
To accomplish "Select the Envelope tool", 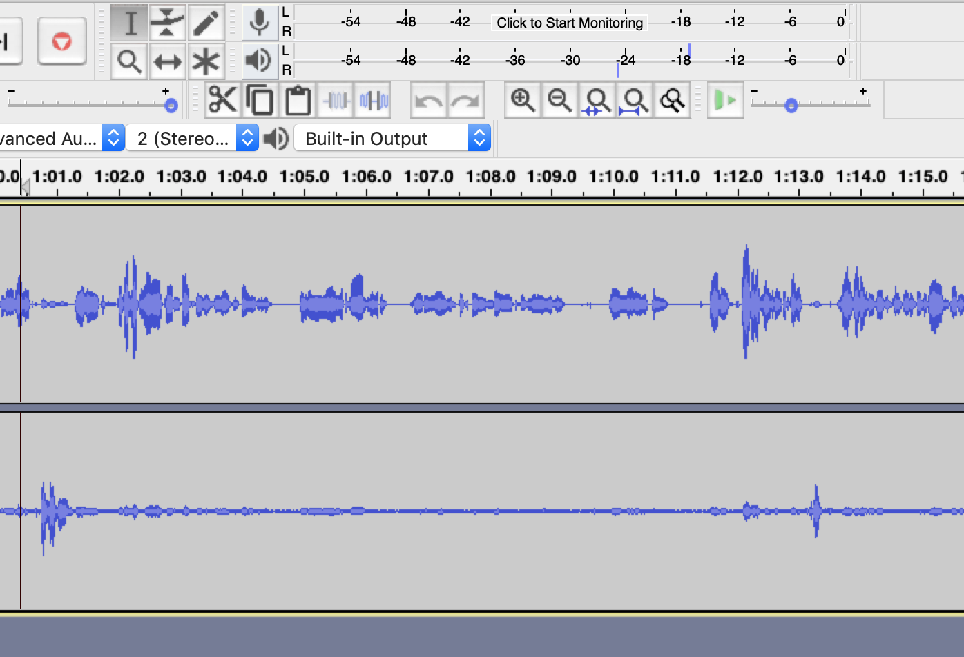I will (168, 23).
